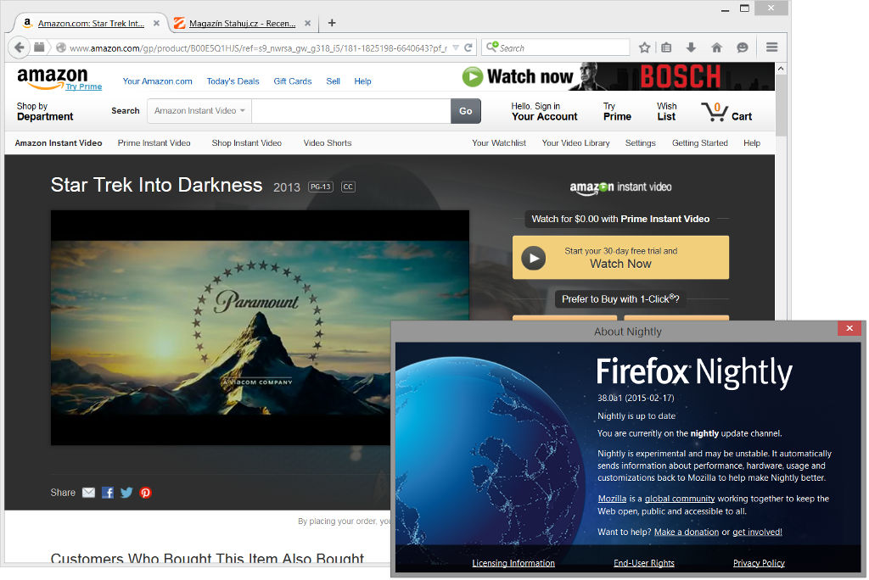The width and height of the screenshot is (869, 580).
Task: Open the Sell link
Action: pyautogui.click(x=333, y=81)
